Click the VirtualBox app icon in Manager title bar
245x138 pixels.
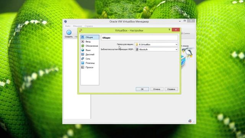point(65,21)
